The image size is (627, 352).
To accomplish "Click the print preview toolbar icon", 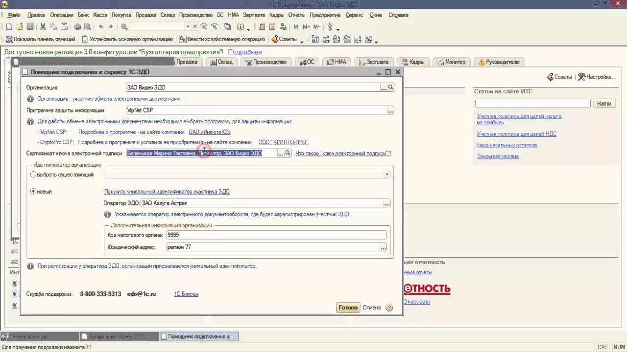I will [x=88, y=27].
